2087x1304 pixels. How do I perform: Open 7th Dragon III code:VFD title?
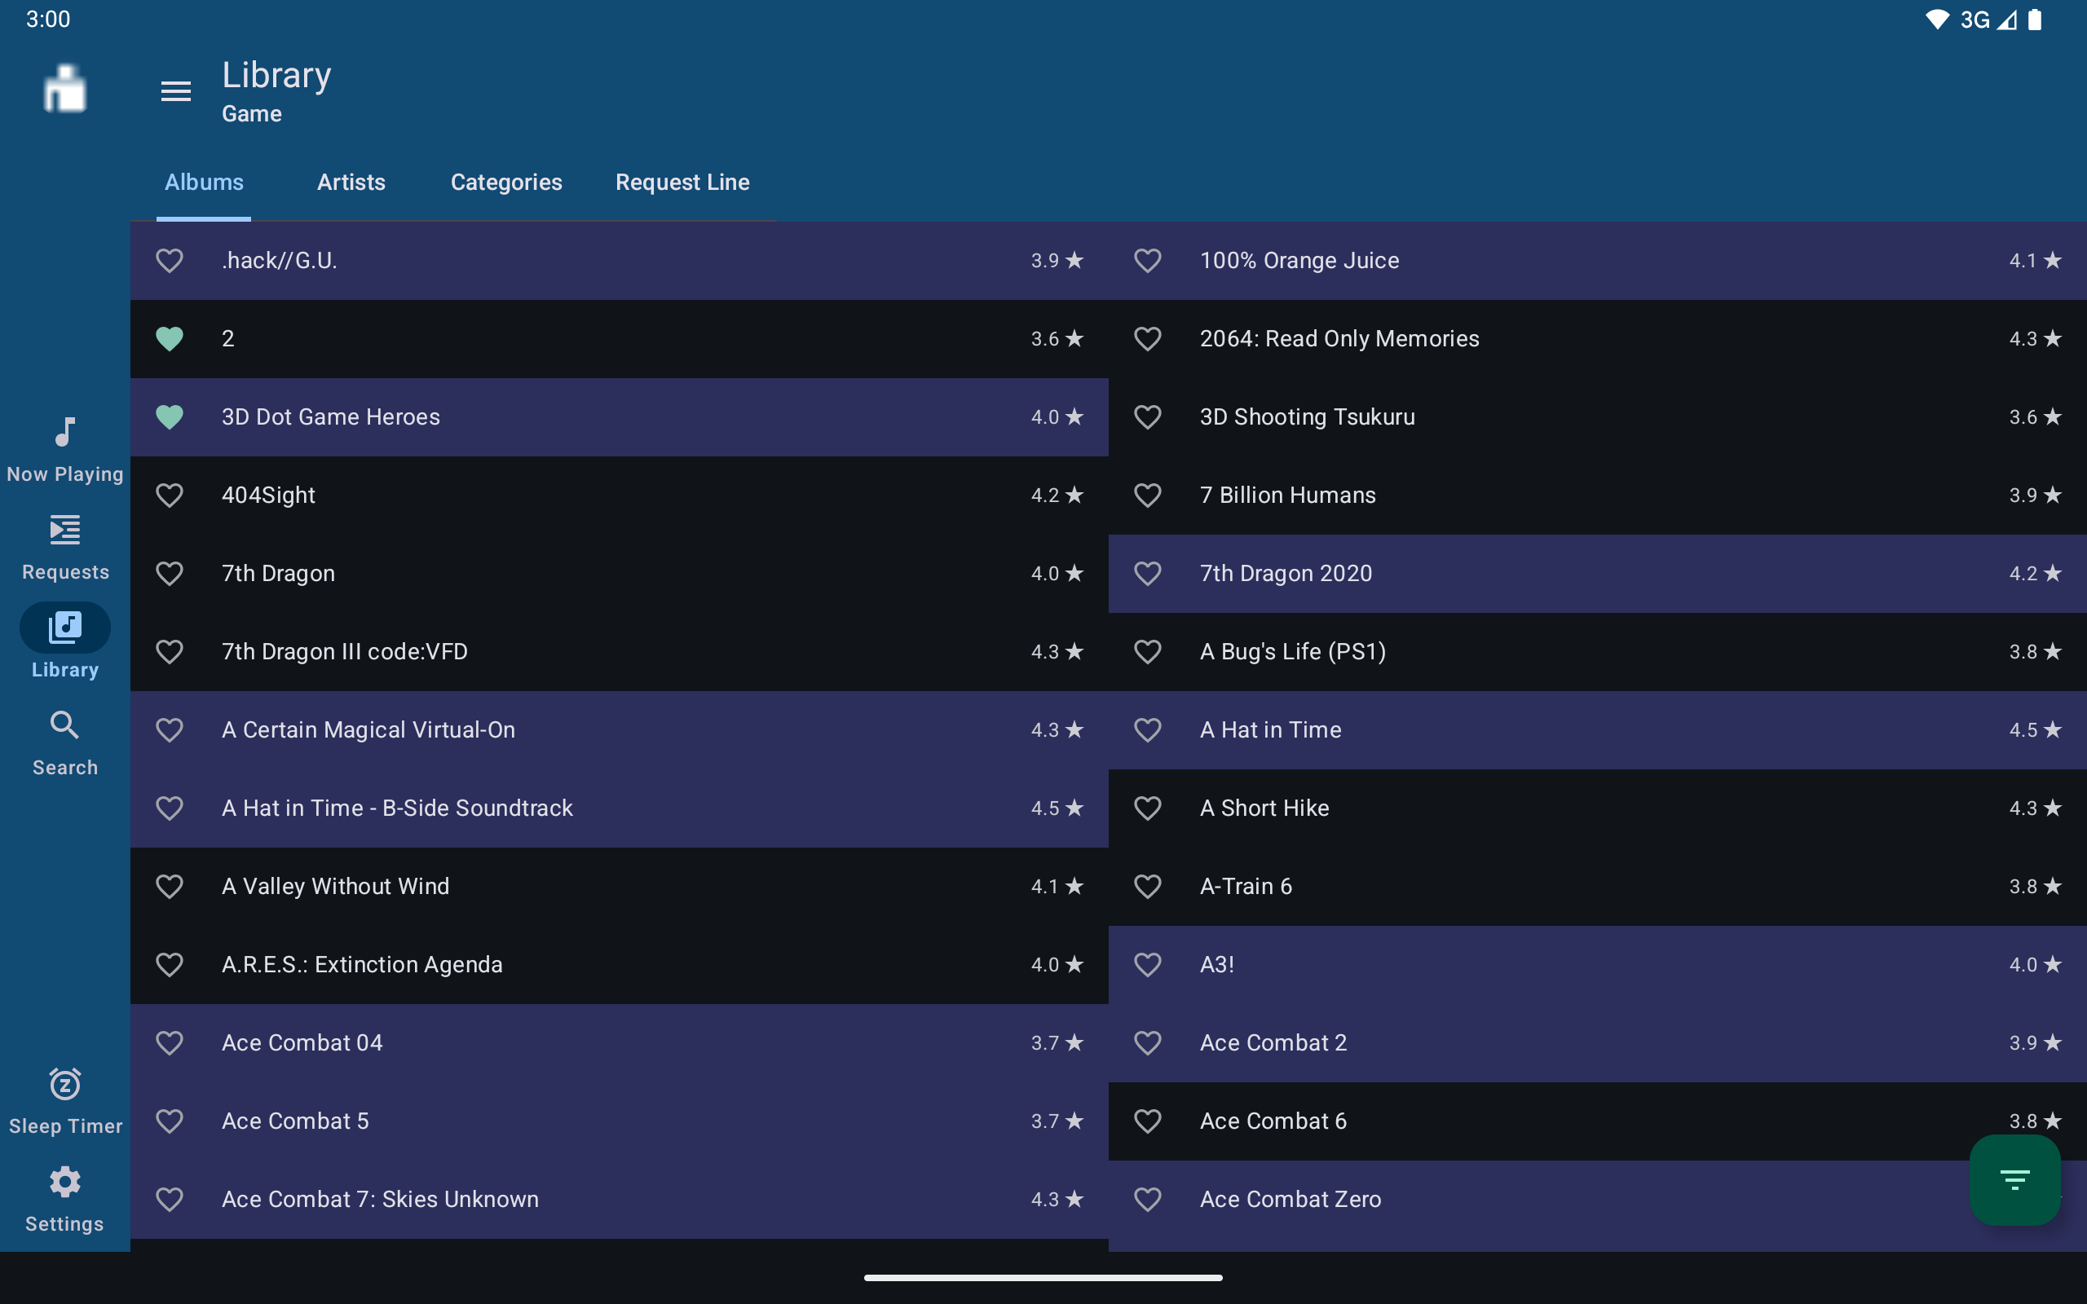[x=344, y=652]
